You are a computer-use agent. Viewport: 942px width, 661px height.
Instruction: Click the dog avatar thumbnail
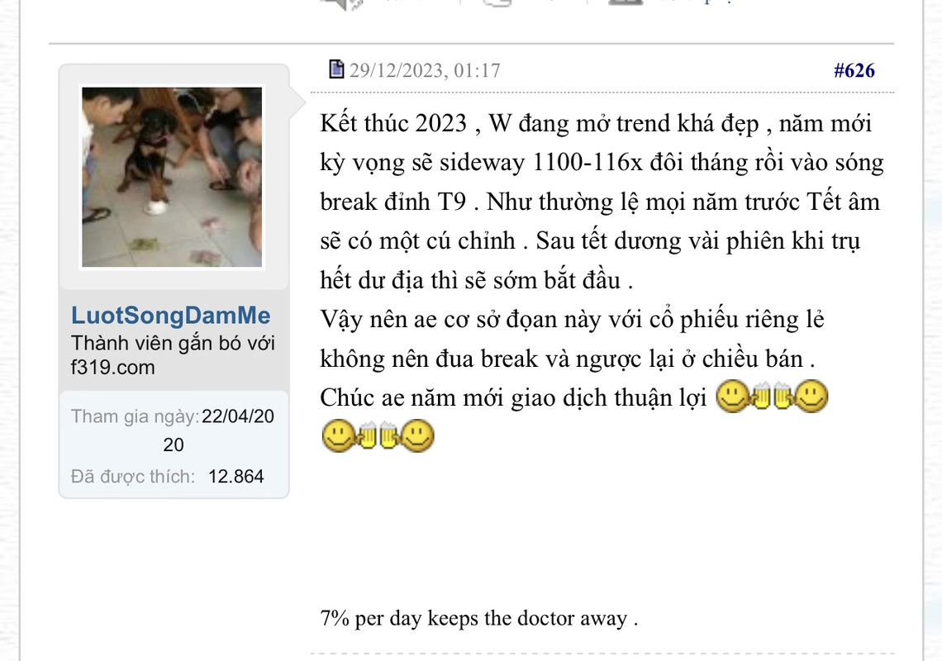tap(172, 178)
